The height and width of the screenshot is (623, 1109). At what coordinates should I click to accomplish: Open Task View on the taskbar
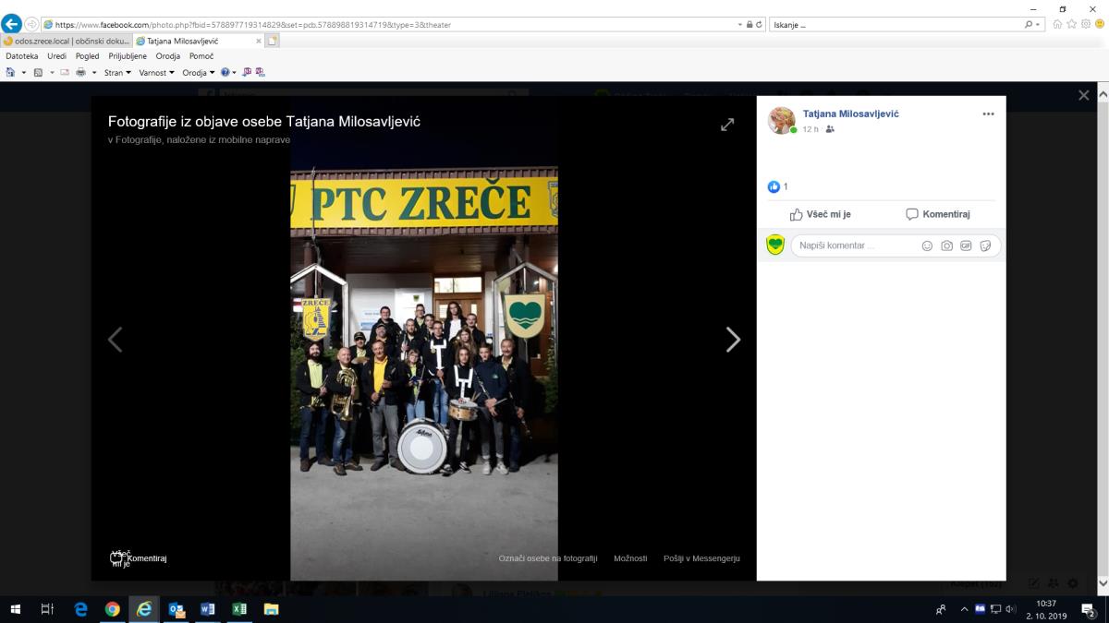(47, 609)
